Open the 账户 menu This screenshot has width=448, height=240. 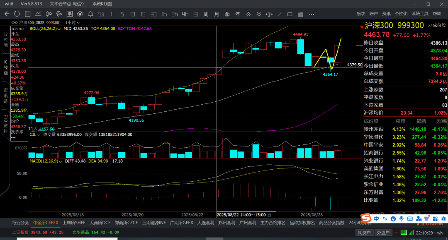[373, 14]
